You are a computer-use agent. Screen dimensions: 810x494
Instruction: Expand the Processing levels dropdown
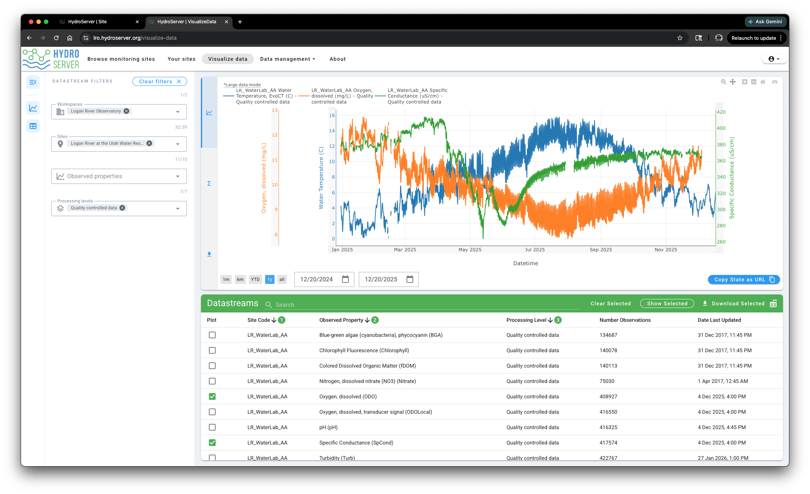click(x=178, y=209)
